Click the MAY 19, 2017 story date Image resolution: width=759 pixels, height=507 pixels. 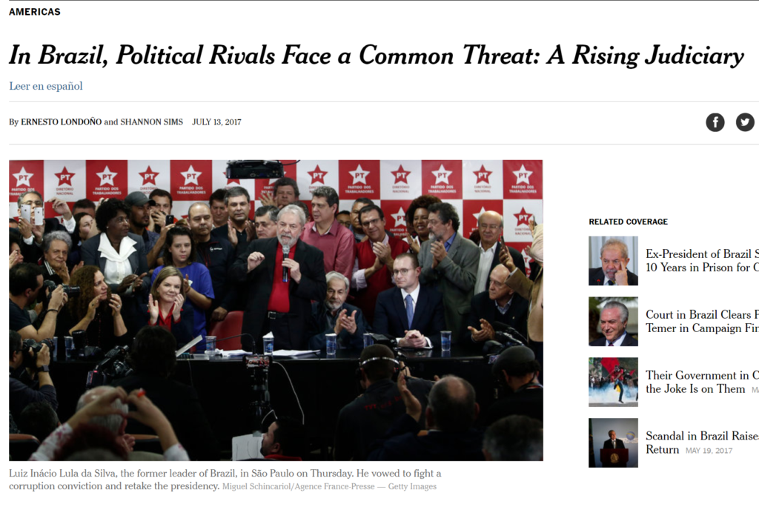tap(709, 451)
